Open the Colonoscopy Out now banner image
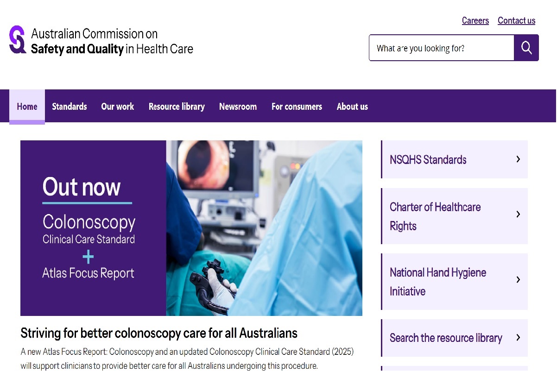The width and height of the screenshot is (557, 372). (191, 228)
